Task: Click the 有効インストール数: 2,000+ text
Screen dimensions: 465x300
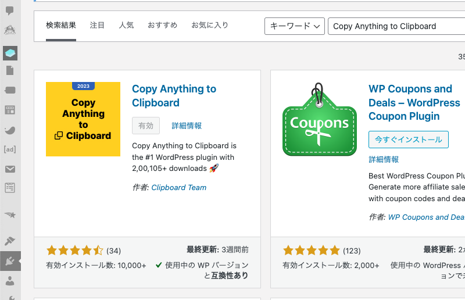Action: pos(331,265)
